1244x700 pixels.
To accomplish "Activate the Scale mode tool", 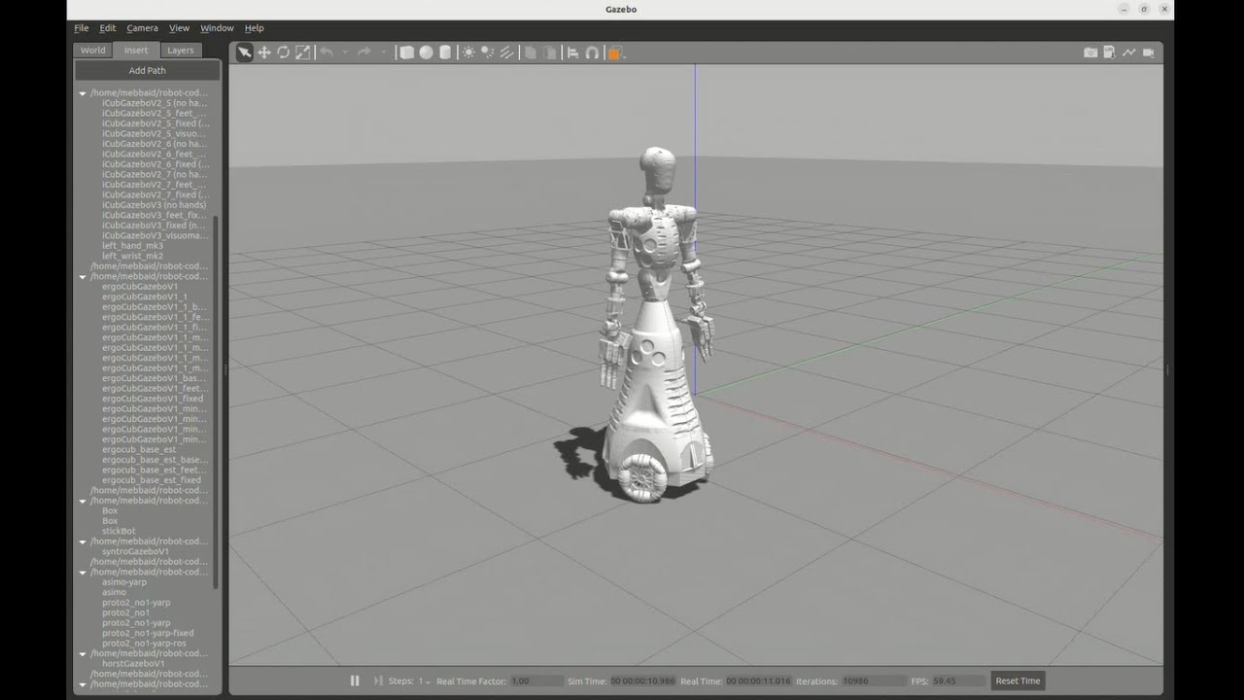I will pyautogui.click(x=302, y=52).
